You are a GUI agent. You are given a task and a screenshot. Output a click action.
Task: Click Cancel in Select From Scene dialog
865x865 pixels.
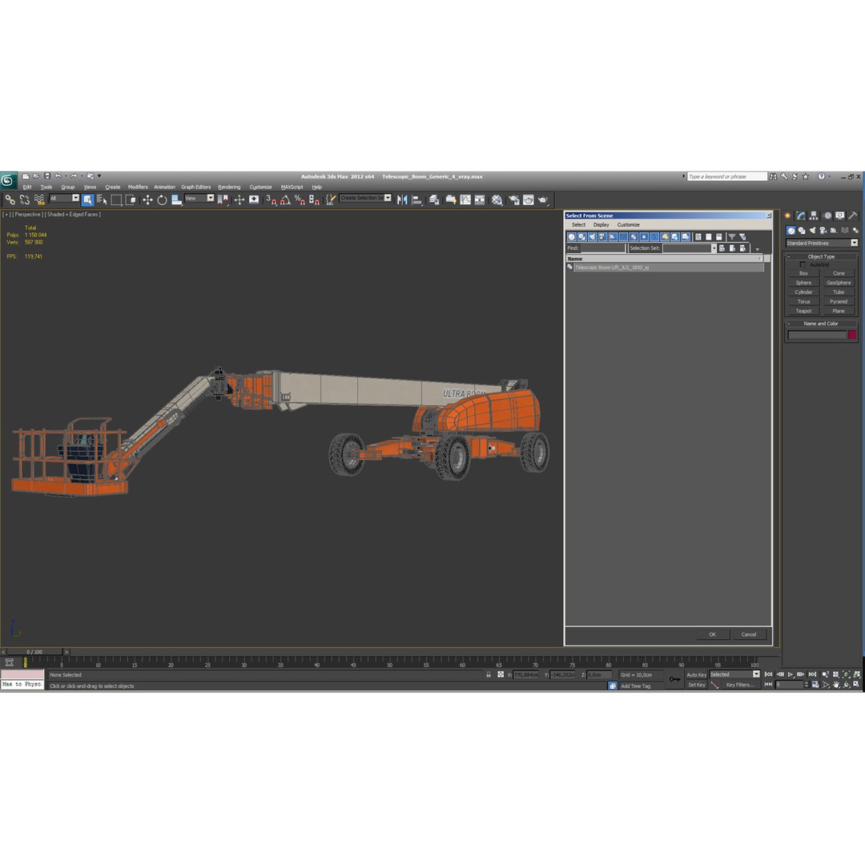click(x=749, y=635)
